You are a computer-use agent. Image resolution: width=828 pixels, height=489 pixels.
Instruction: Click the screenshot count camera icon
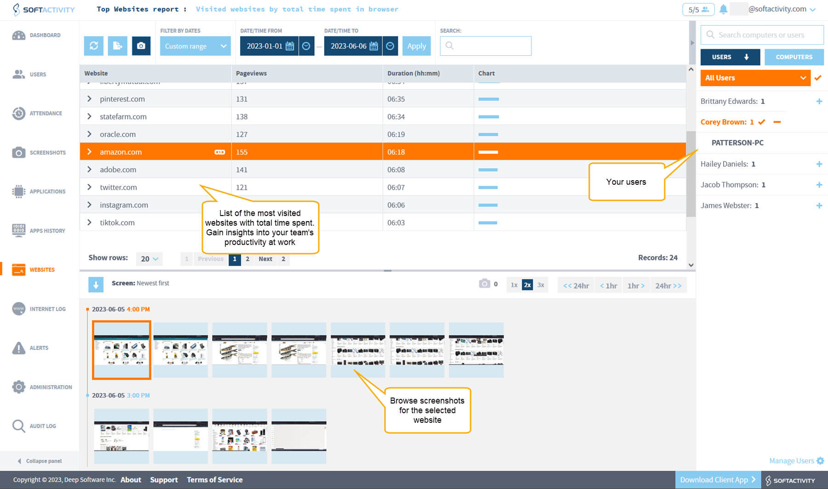click(484, 284)
